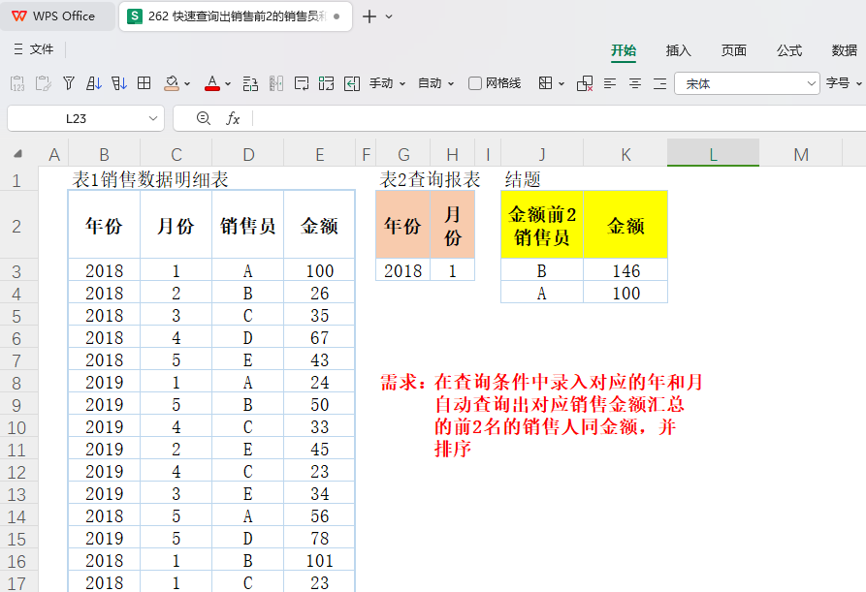866x592 pixels.
Task: Click the 销售员 header cell
Action: coord(247,225)
